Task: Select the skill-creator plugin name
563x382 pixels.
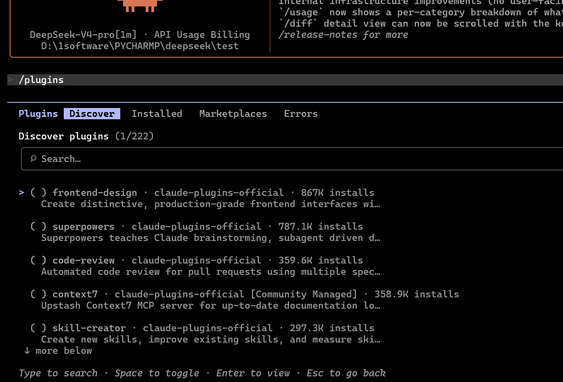Action: [89, 328]
